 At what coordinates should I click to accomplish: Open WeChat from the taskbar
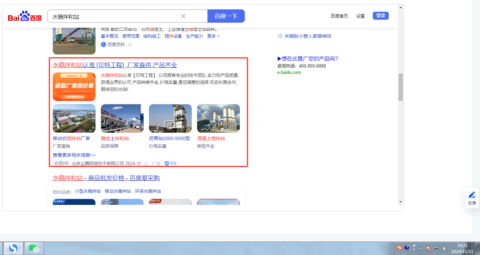pyautogui.click(x=34, y=248)
